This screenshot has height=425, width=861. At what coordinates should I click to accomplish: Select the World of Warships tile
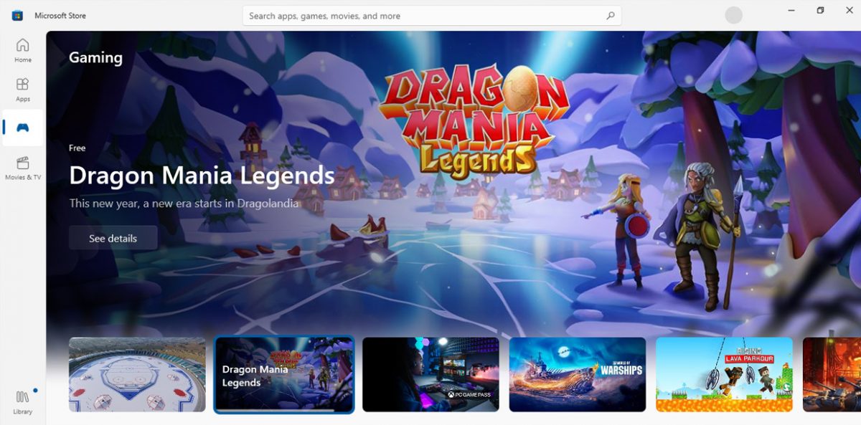click(576, 375)
